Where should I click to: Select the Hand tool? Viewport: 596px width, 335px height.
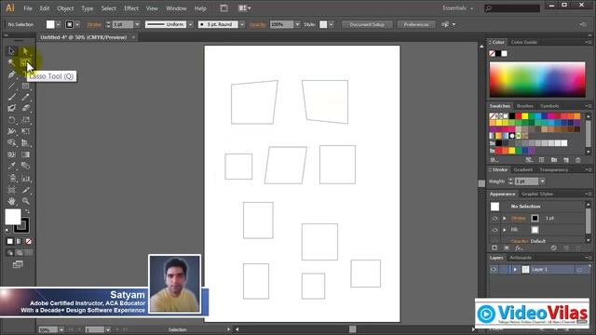(11, 201)
